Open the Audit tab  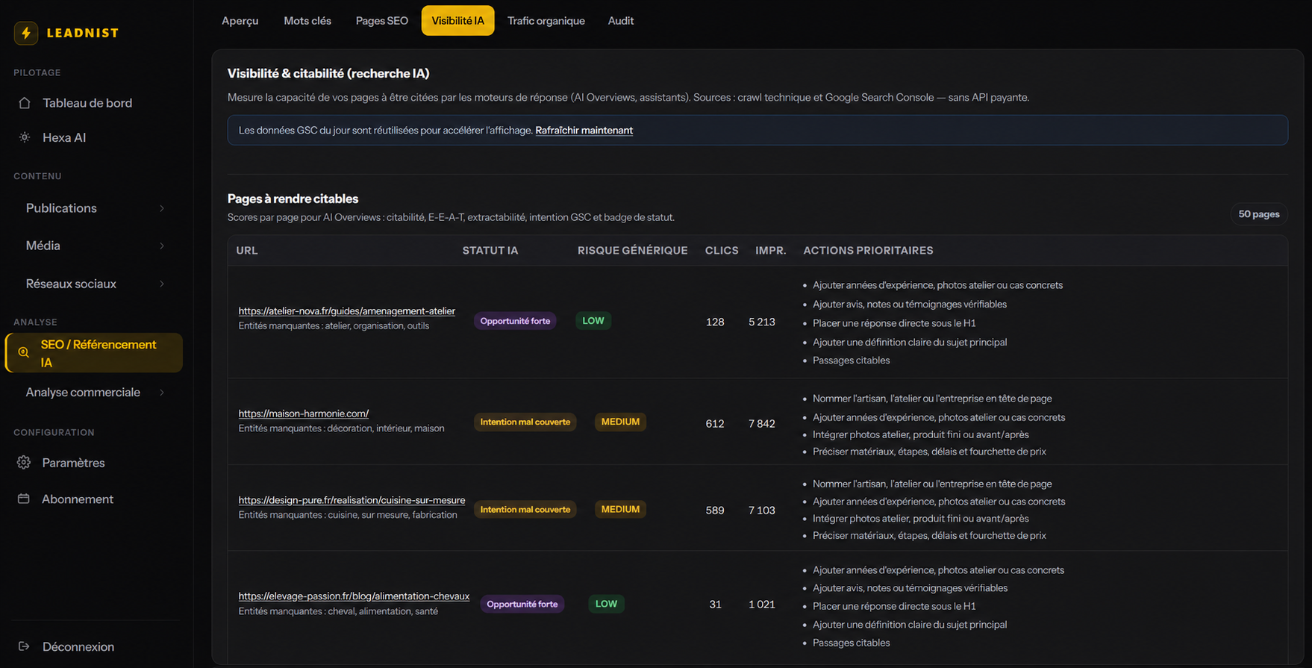tap(621, 21)
